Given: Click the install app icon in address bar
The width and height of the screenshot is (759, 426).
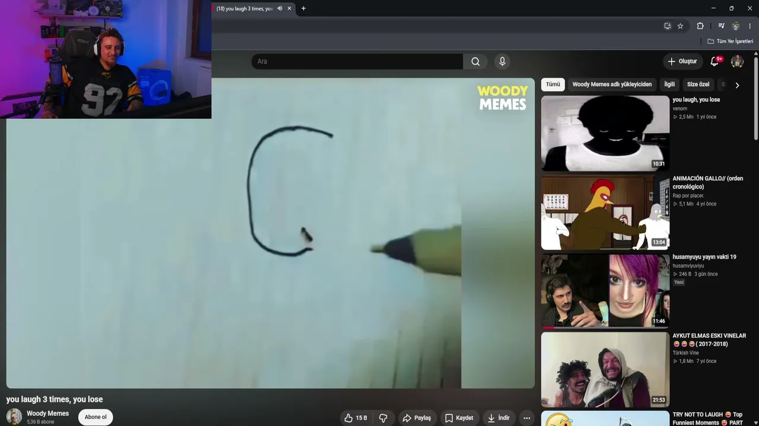Looking at the screenshot, I should pyautogui.click(x=668, y=26).
